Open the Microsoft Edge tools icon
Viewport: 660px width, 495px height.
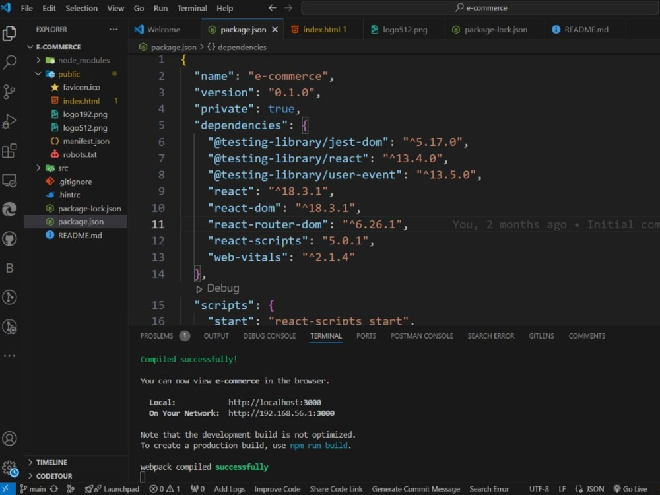[9, 209]
